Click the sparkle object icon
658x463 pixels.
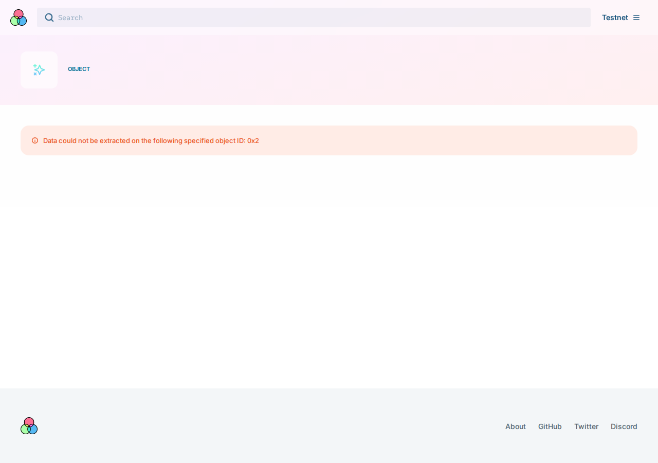39,70
